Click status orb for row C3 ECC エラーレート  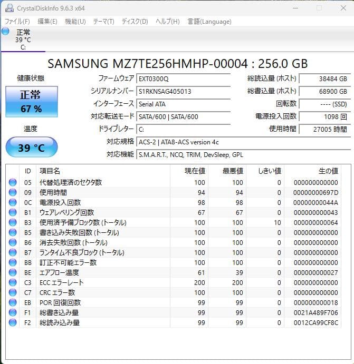13,282
